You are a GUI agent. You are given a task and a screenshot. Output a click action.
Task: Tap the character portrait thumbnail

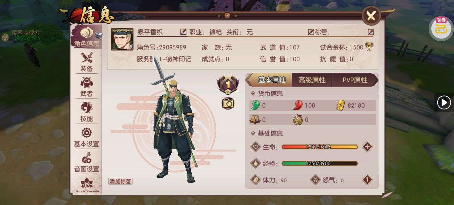[x=122, y=39]
